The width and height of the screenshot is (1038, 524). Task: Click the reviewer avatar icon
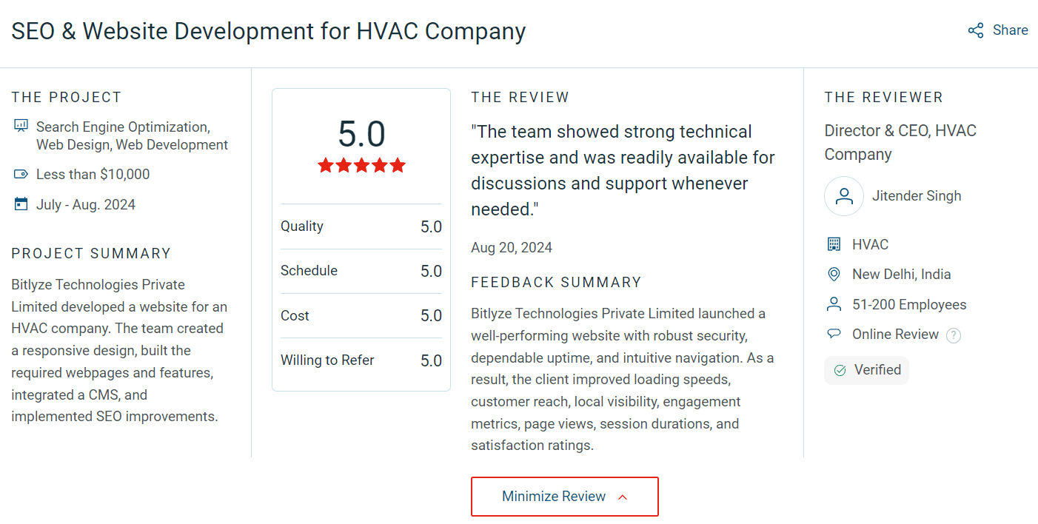click(x=843, y=196)
